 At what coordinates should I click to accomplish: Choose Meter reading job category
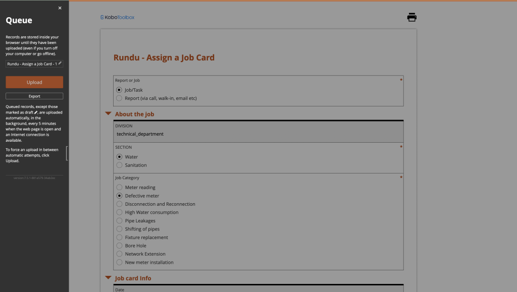tap(120, 188)
